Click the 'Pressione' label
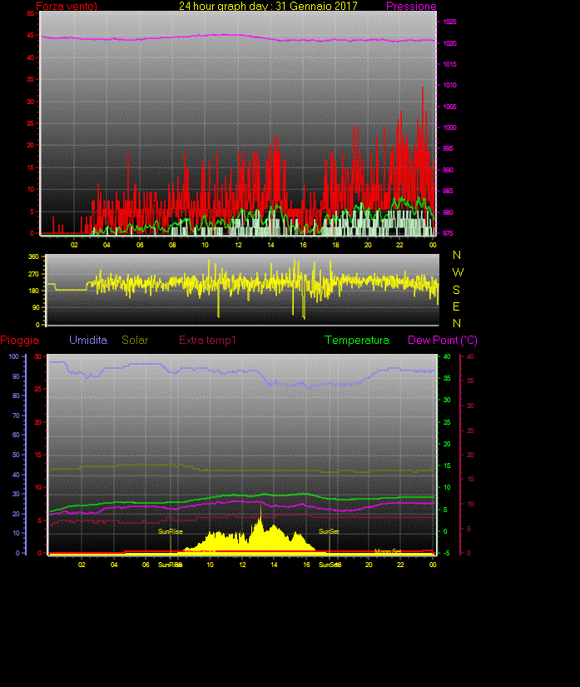Screen dimensions: 580x687 point(411,6)
